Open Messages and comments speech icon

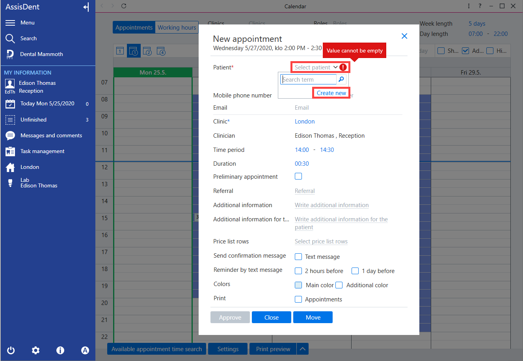pyautogui.click(x=10, y=136)
